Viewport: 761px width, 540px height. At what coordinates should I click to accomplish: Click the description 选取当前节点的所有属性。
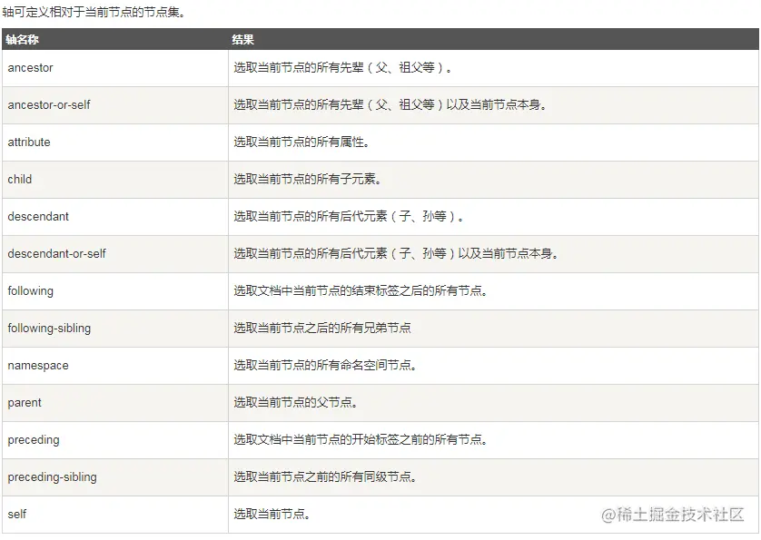tap(301, 142)
